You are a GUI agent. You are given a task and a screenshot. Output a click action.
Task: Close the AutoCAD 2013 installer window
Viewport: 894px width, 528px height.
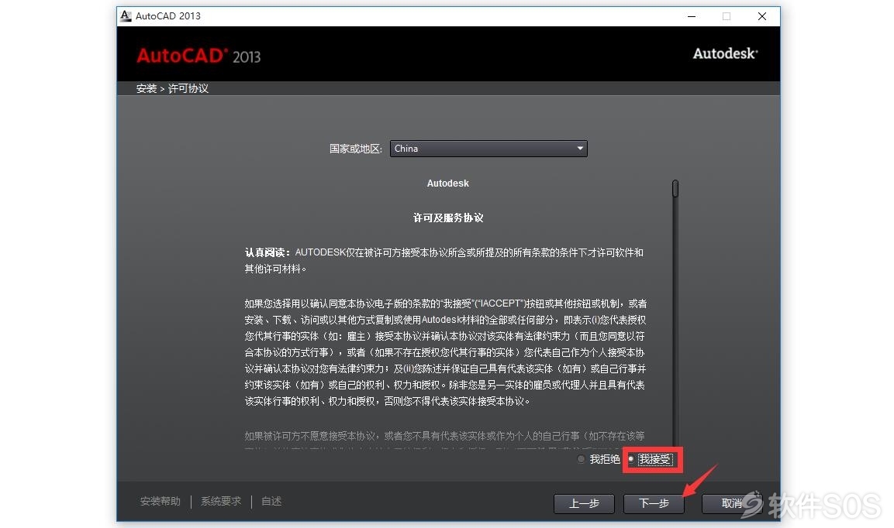click(761, 16)
